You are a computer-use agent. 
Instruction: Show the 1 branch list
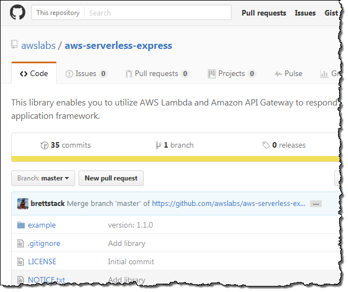tap(175, 145)
